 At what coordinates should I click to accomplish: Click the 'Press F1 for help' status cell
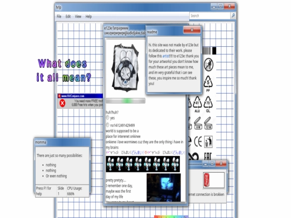pyautogui.click(x=46, y=191)
